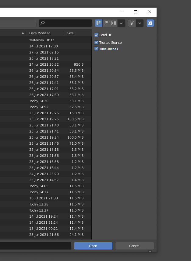Image resolution: width=191 pixels, height=262 pixels.
Task: Select row dated 25 Jun 2021 19:25
Action: coord(46,119)
